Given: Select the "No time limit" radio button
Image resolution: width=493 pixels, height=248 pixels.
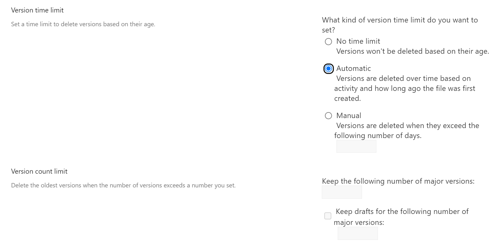Looking at the screenshot, I should coord(328,42).
